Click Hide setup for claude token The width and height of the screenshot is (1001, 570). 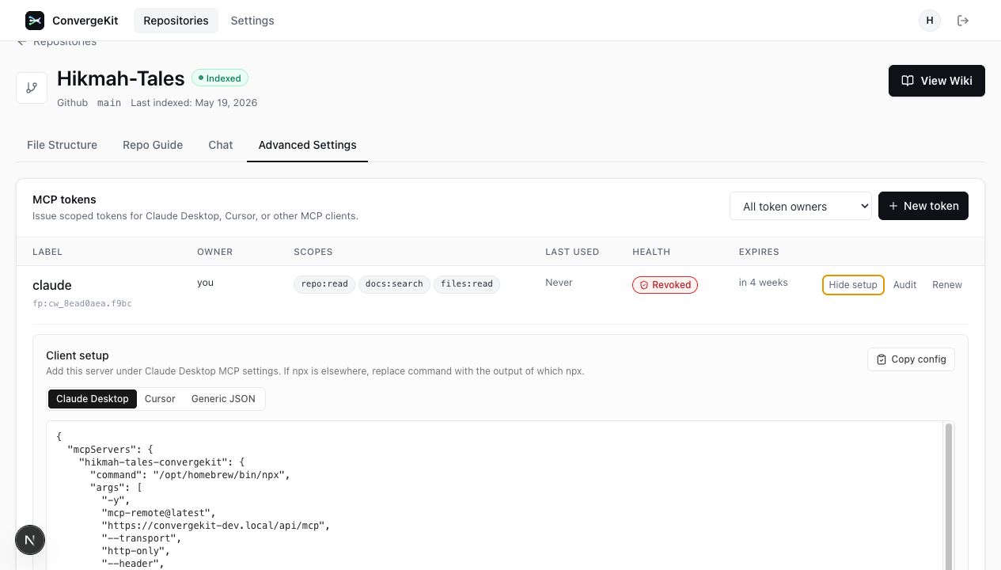click(853, 285)
